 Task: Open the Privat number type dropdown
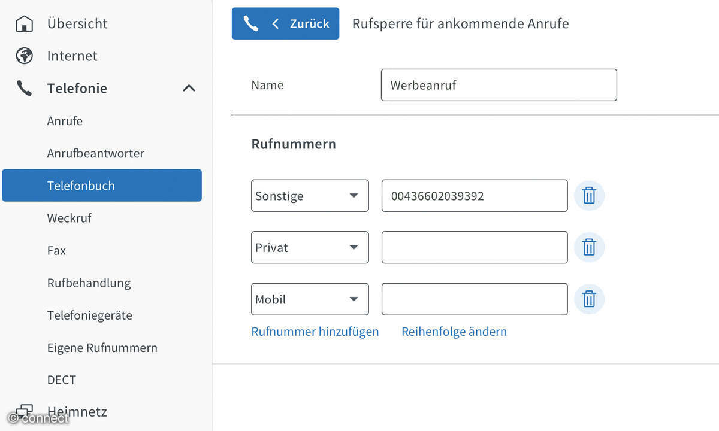pos(310,247)
